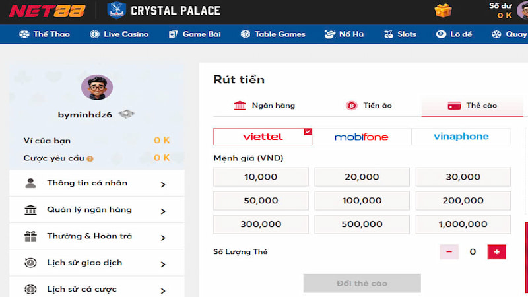This screenshot has height=297, width=528.
Task: Click the user avatar picture
Action: pos(97,87)
